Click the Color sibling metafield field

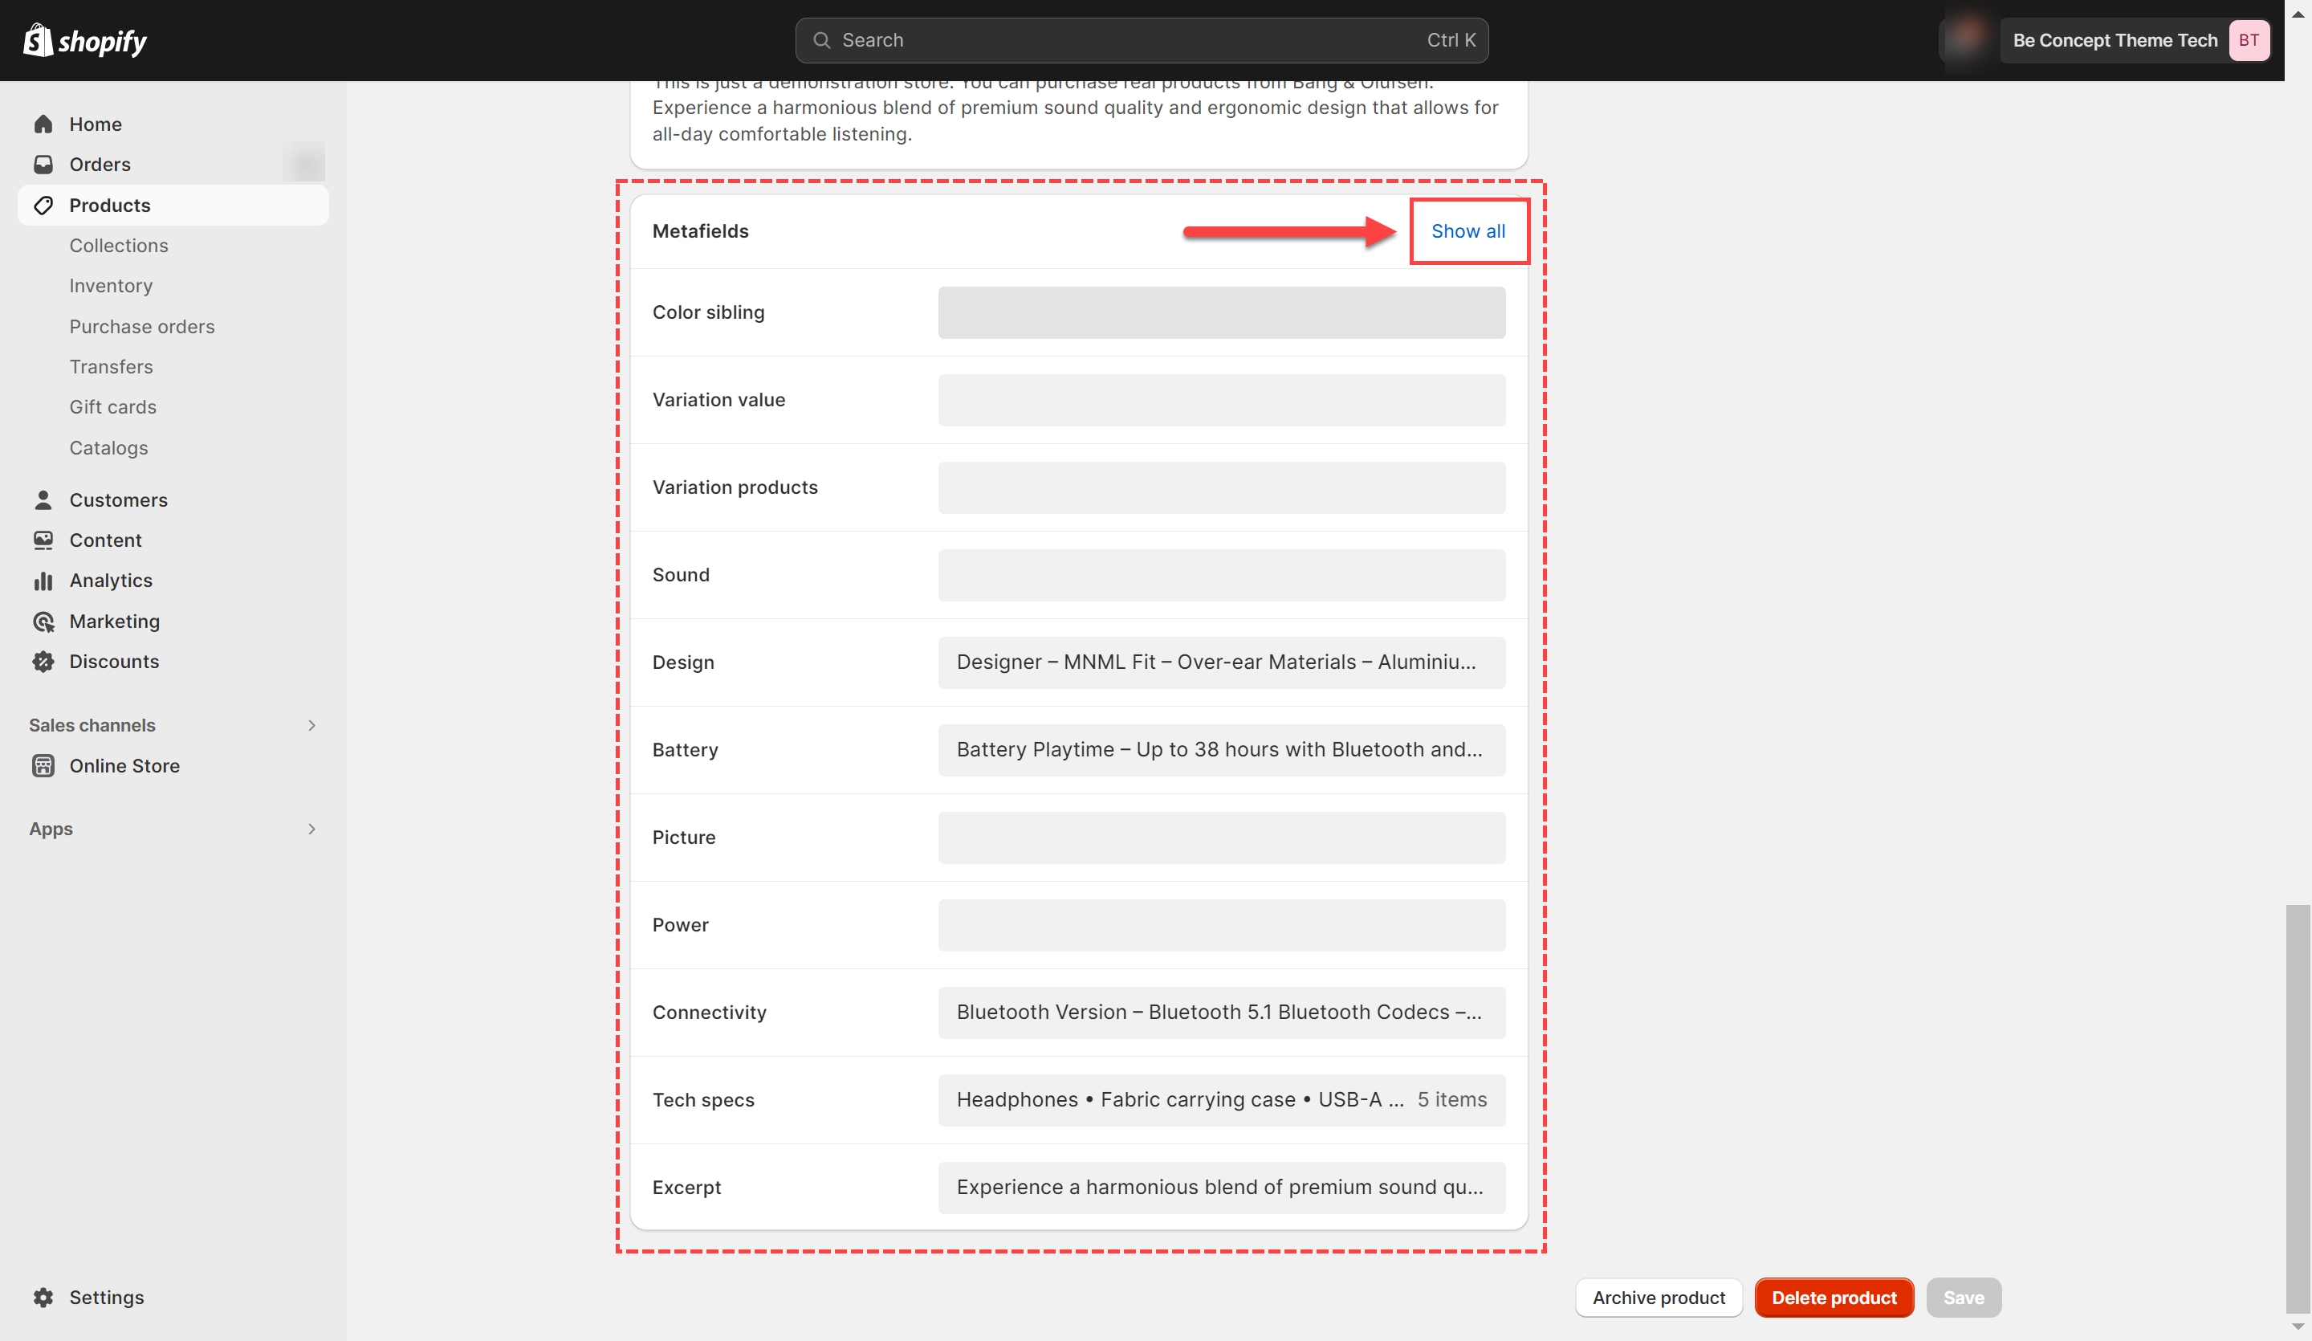[1221, 312]
